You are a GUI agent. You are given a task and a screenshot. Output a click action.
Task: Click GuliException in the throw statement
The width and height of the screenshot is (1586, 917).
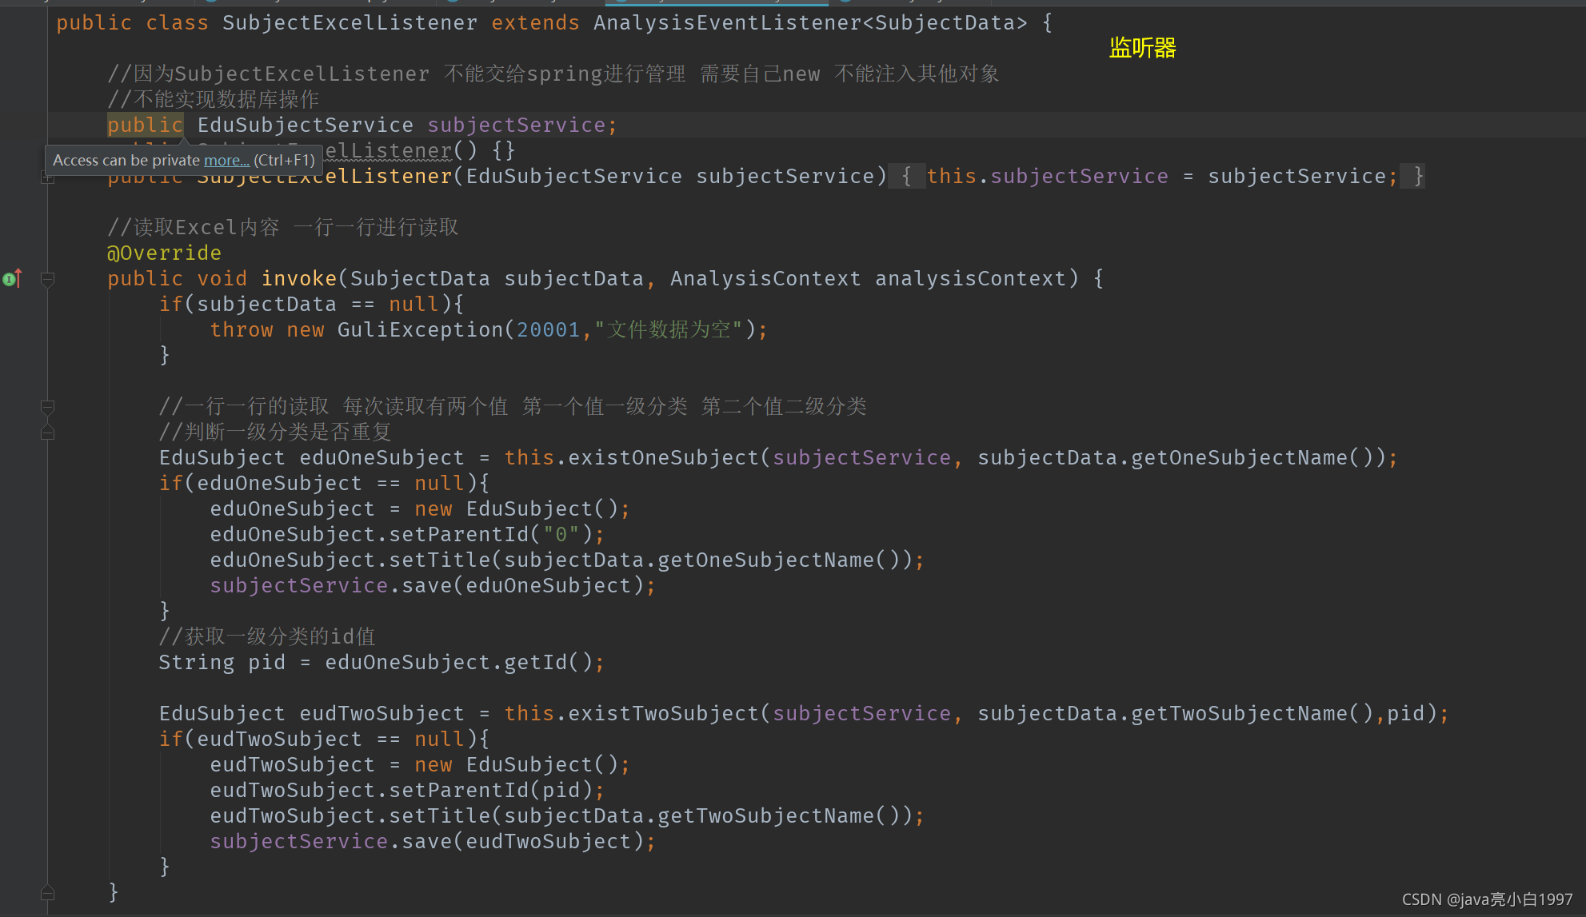click(419, 329)
